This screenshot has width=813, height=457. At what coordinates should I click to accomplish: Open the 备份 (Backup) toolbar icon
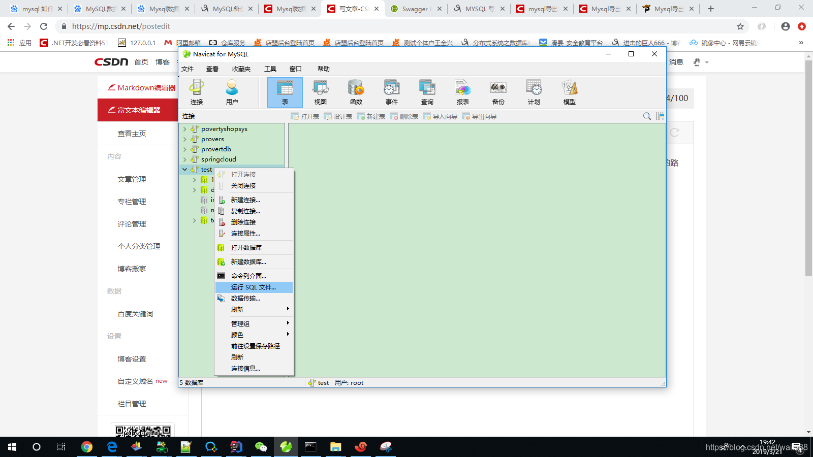point(498,92)
